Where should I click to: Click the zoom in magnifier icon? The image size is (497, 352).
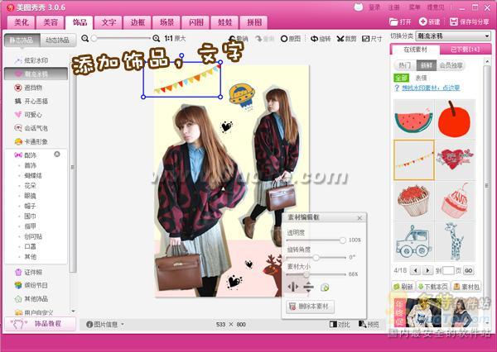coord(156,39)
